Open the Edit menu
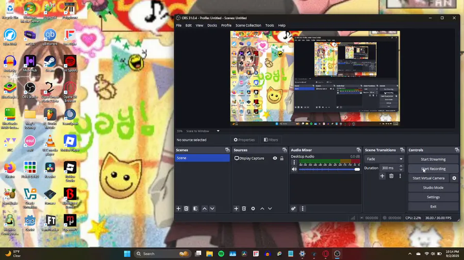 (x=189, y=25)
